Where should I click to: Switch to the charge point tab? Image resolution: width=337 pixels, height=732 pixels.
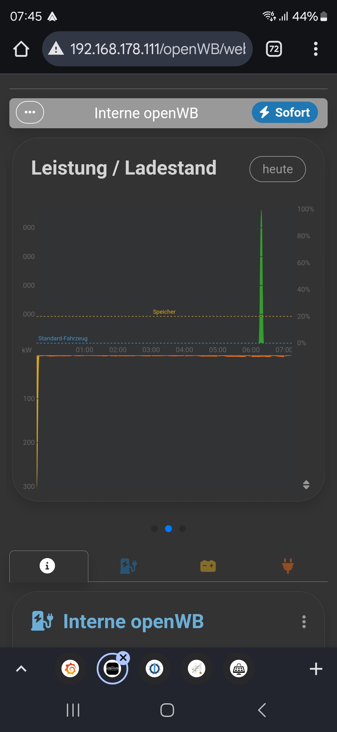[x=128, y=566]
